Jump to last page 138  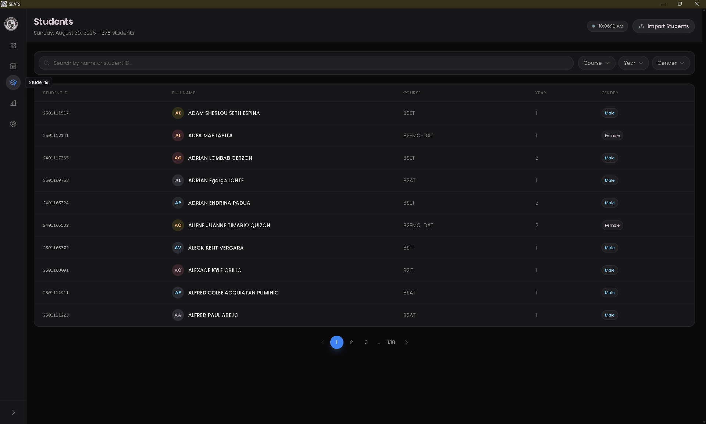[391, 342]
